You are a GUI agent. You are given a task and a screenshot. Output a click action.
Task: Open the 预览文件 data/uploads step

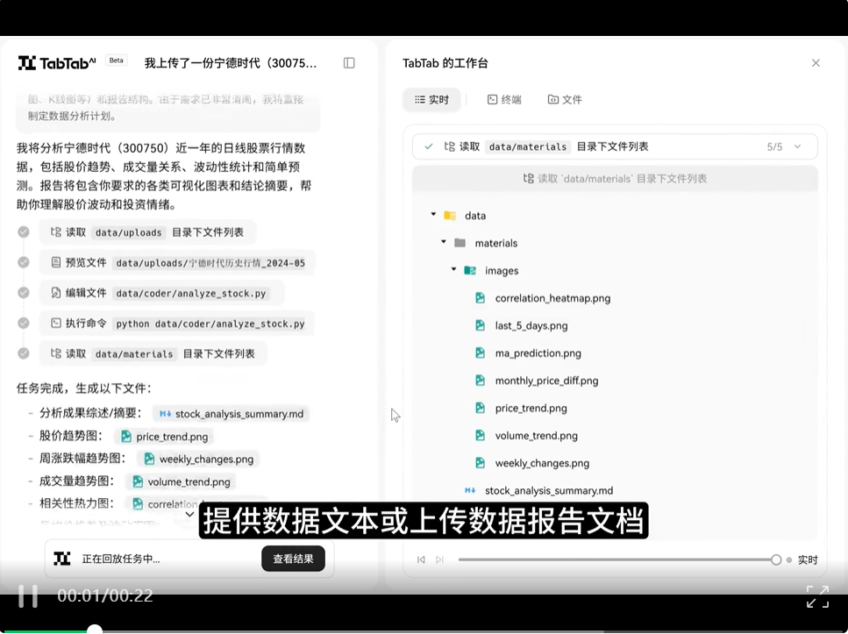pyautogui.click(x=177, y=263)
